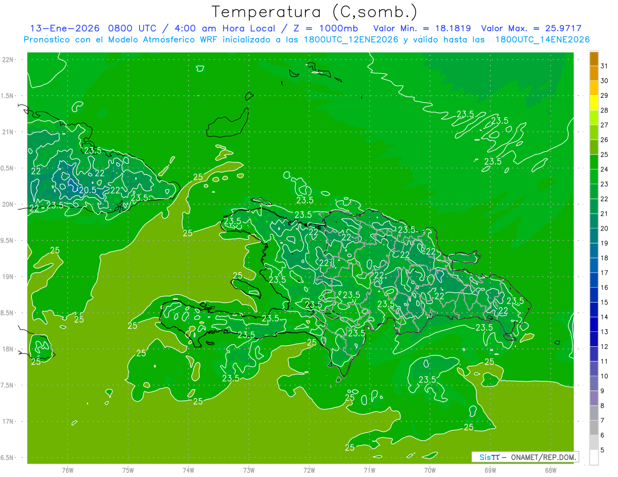Screen dimensions: 618x477
Task: Click the "71W" longitude axis label
Action: point(369,470)
